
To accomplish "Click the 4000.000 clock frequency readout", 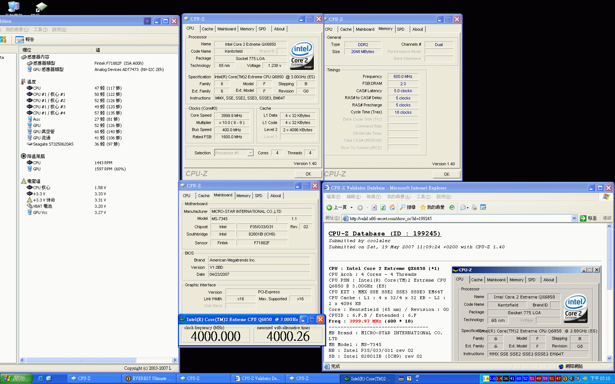I will coord(216,336).
